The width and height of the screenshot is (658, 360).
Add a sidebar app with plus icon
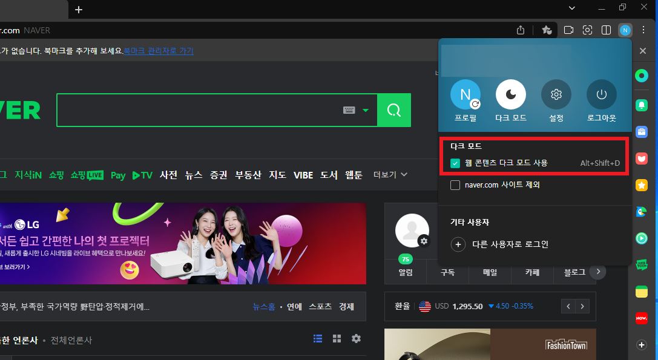(x=641, y=345)
